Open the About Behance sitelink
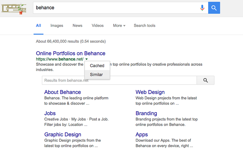This screenshot has width=243, height=156. [x=62, y=92]
